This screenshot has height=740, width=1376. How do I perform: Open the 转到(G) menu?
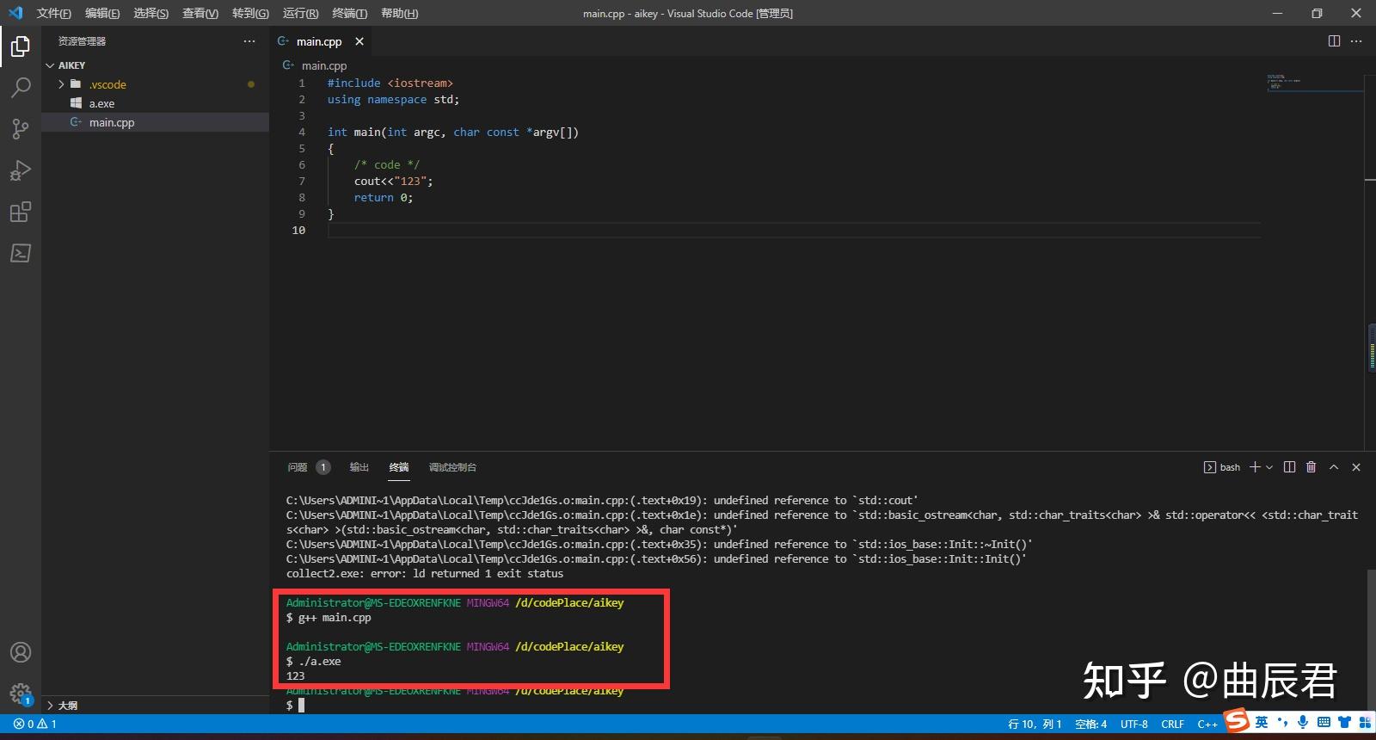pos(250,13)
